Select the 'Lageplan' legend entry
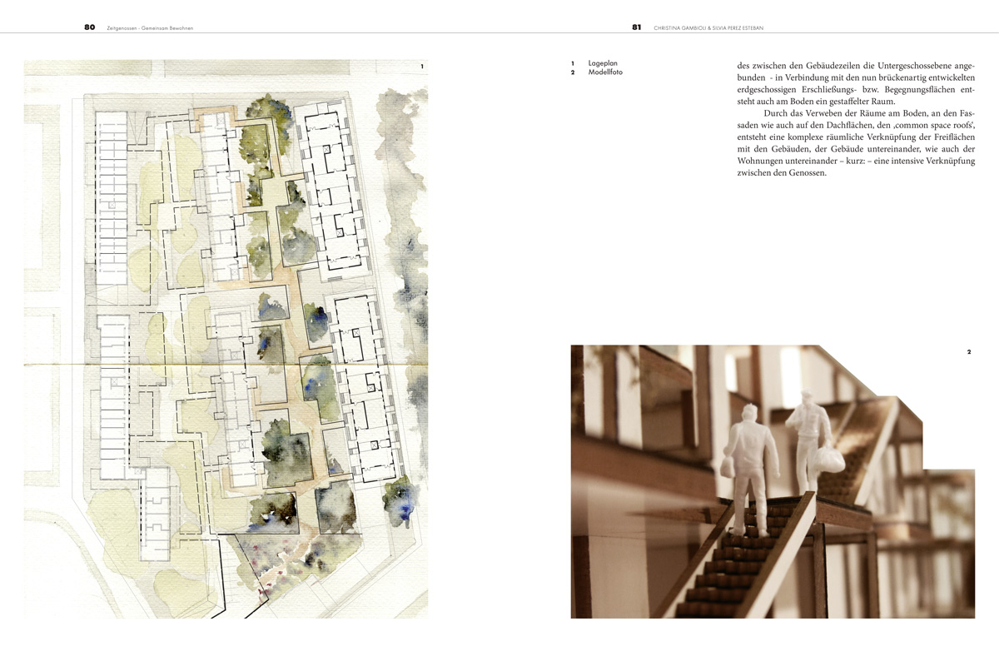The width and height of the screenshot is (999, 666). coord(603,63)
